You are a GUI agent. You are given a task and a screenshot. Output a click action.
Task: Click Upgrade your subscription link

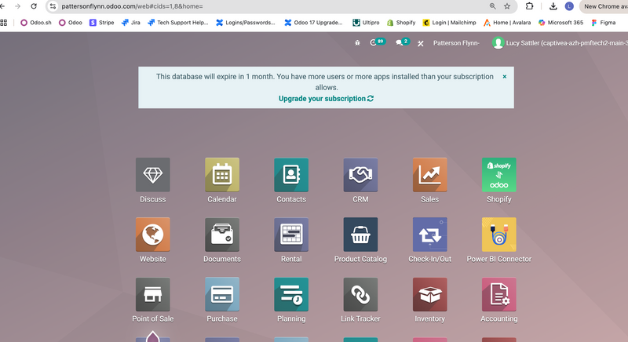[x=326, y=98]
